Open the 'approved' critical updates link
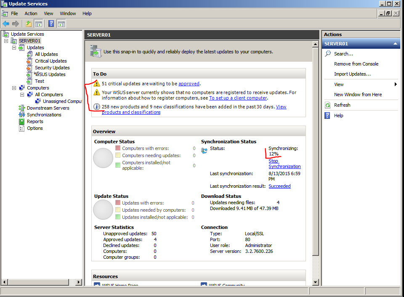This screenshot has width=404, height=297. (189, 84)
